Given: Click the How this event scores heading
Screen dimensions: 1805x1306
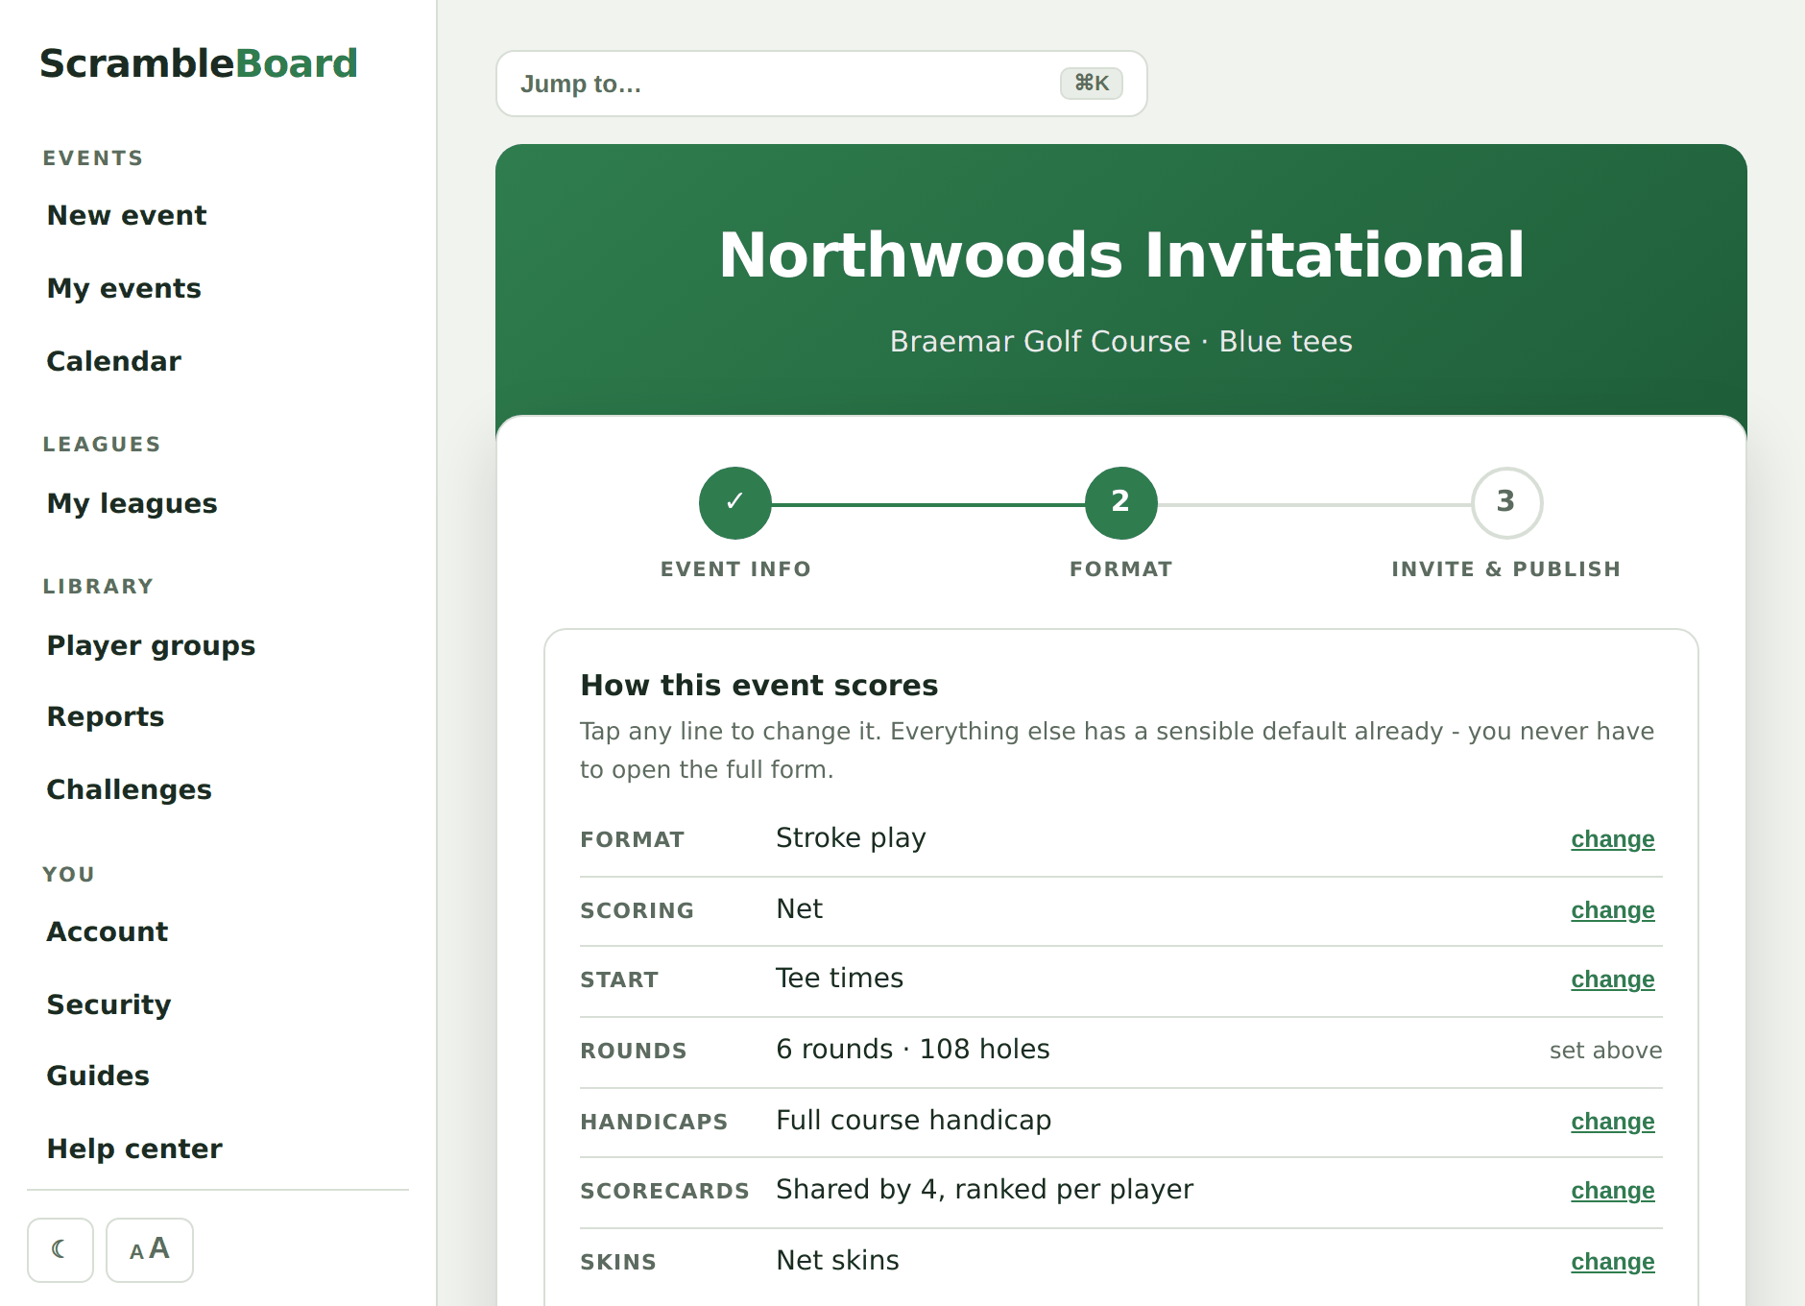Looking at the screenshot, I should tap(758, 686).
